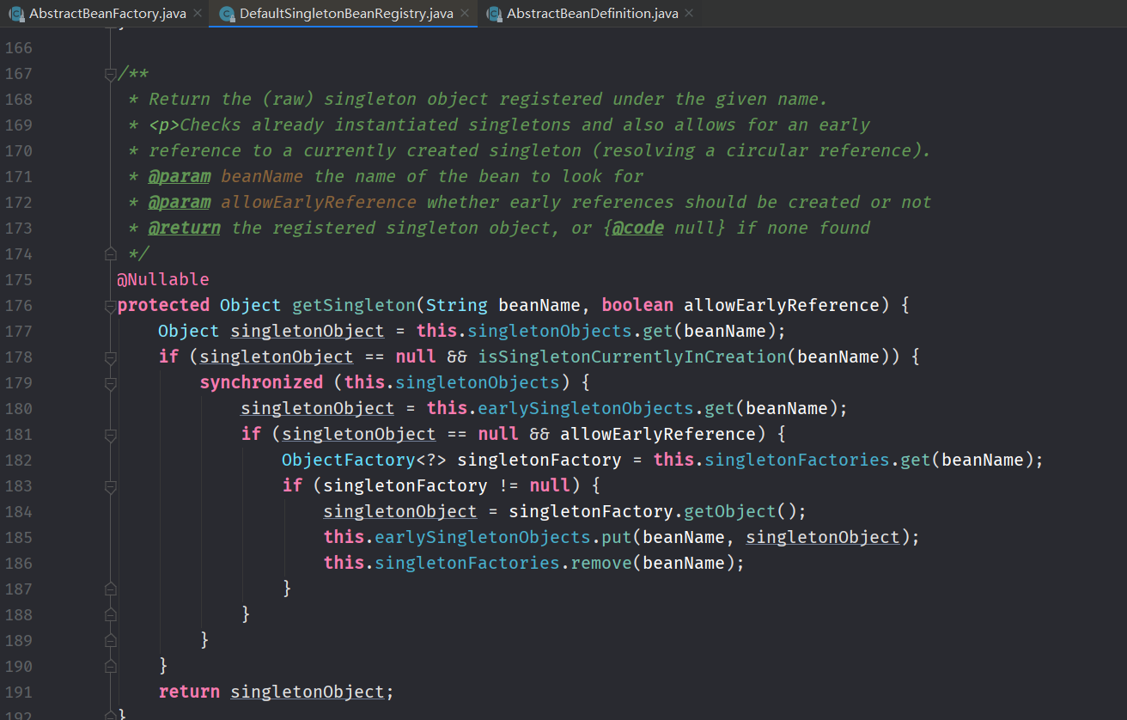Click line number 180 in the gutter
1127x720 pixels.
coord(18,408)
